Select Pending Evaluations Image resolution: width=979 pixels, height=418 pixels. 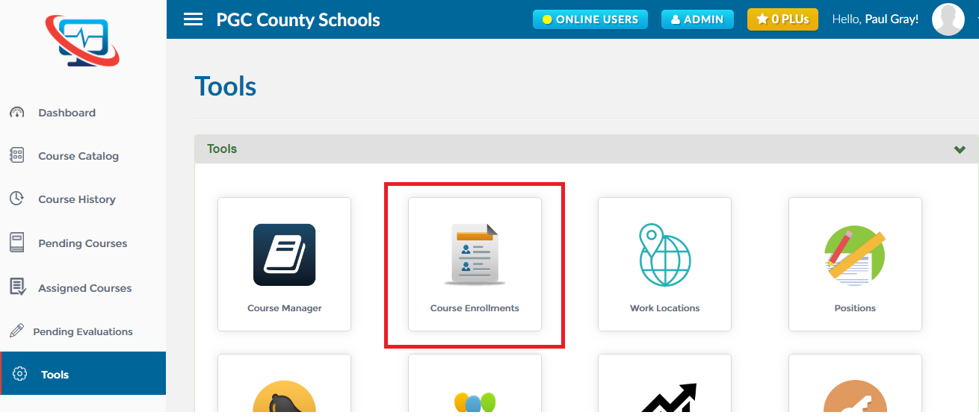(83, 331)
